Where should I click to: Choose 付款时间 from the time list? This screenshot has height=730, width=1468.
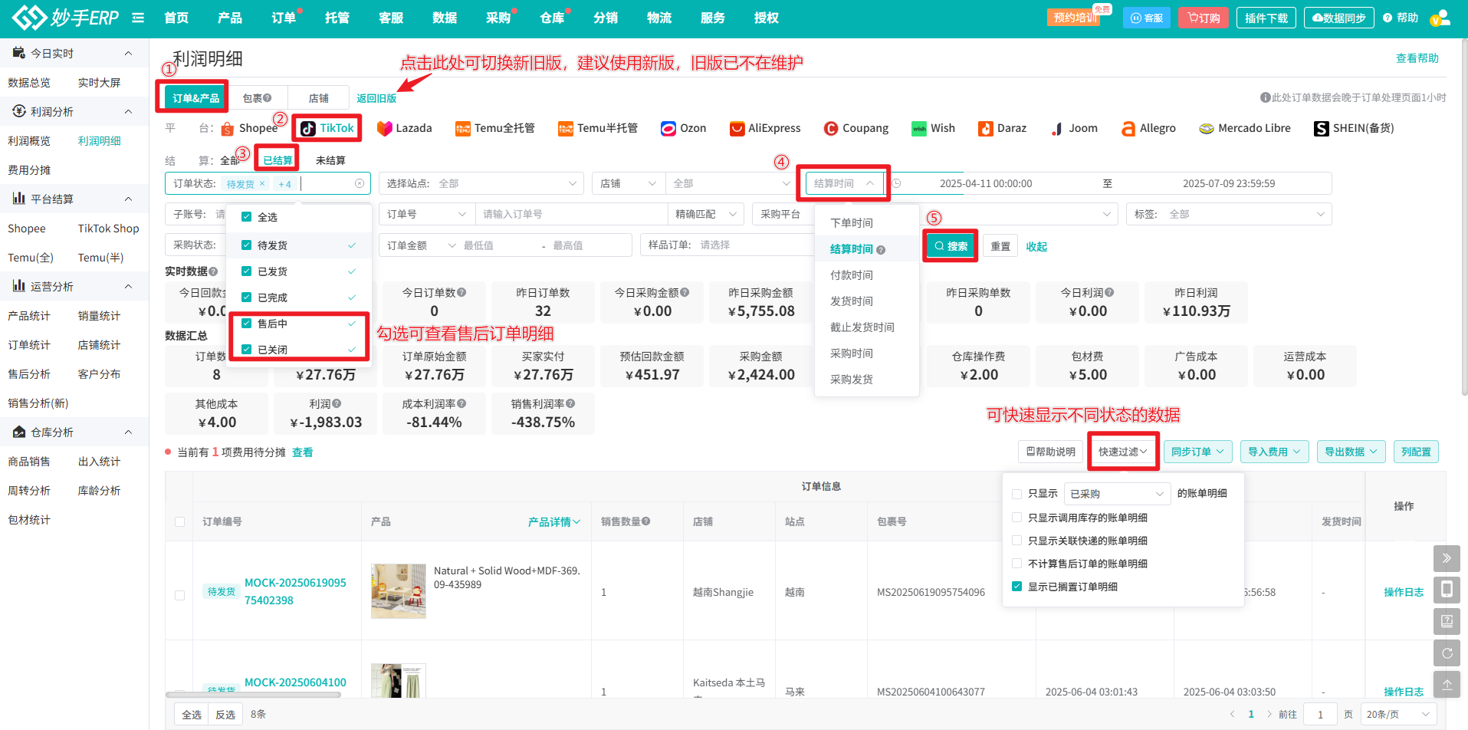point(852,275)
